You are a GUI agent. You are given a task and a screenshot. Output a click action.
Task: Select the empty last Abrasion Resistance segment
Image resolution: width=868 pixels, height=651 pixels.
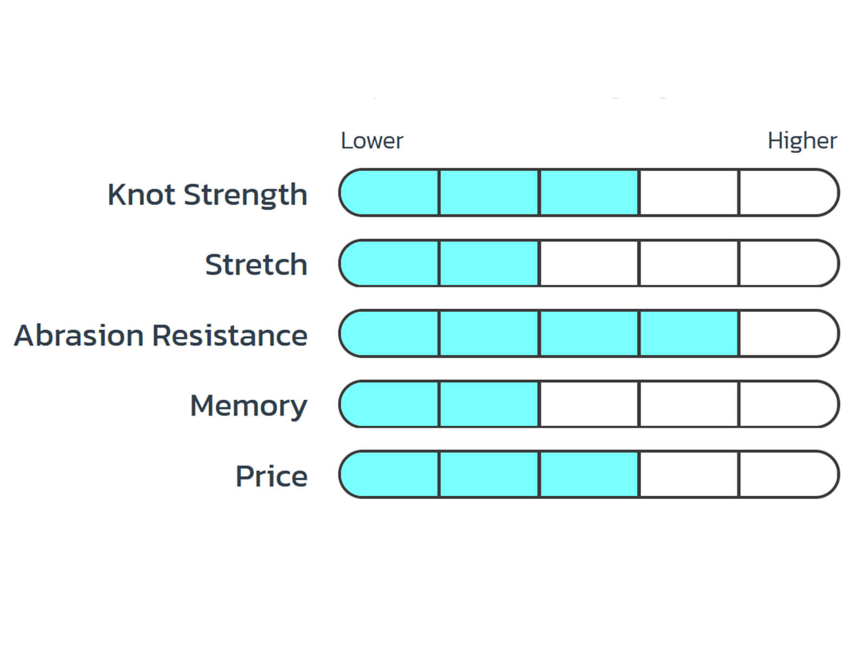[788, 334]
